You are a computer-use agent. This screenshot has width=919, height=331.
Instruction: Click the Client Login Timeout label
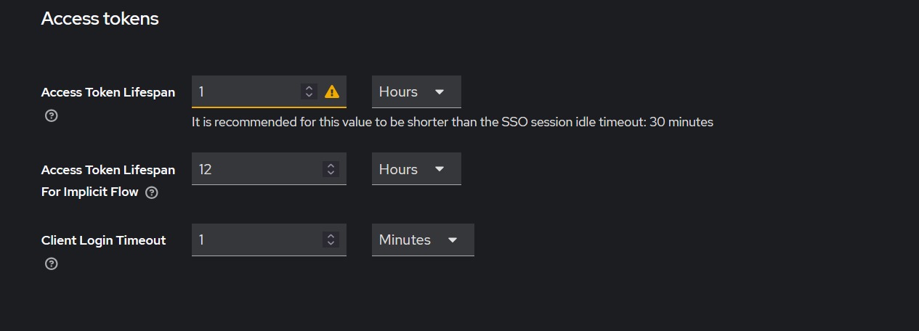[104, 240]
